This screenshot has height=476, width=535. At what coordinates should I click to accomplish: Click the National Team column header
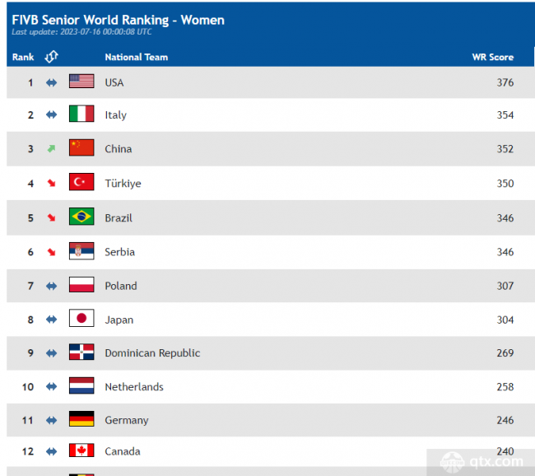136,57
